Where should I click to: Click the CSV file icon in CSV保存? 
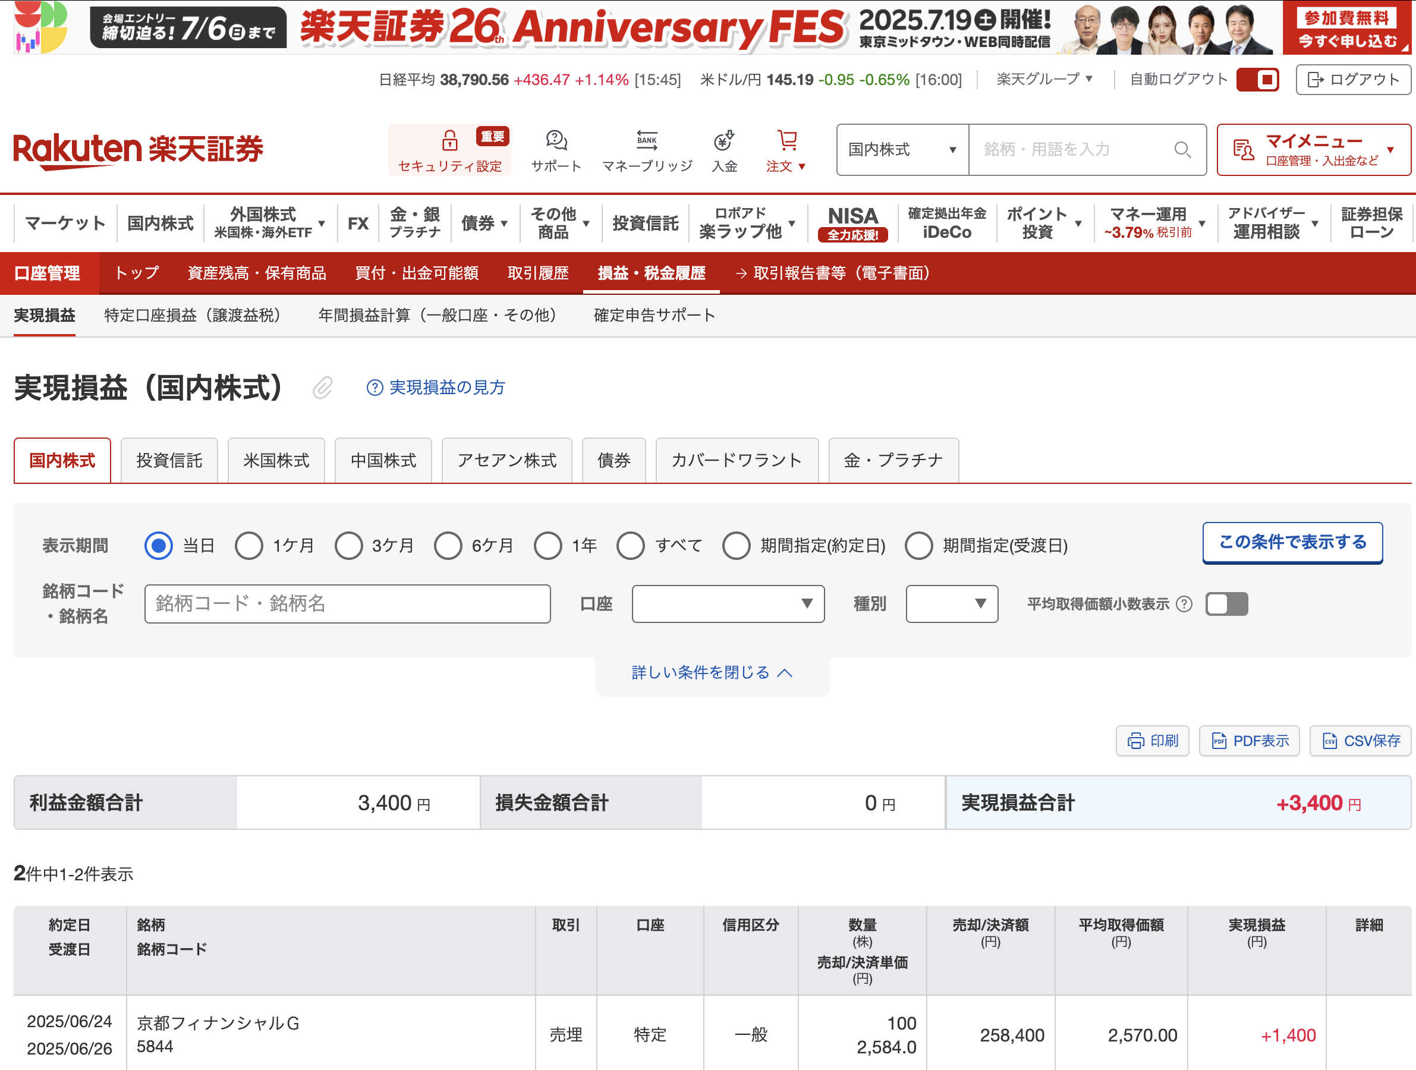click(1330, 741)
